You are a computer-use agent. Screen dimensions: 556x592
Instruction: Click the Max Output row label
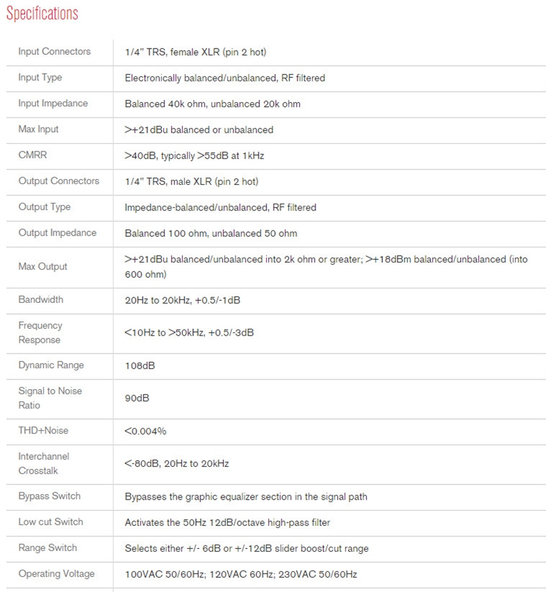click(x=42, y=267)
